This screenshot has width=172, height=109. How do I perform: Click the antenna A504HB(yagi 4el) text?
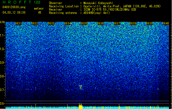coord(97,13)
